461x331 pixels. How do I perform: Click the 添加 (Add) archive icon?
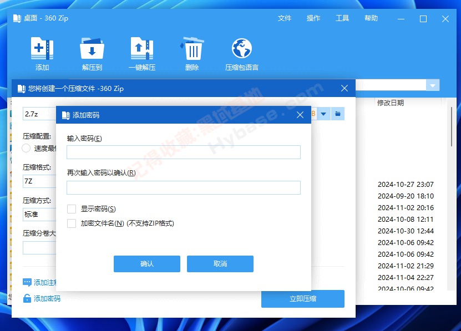(42, 48)
